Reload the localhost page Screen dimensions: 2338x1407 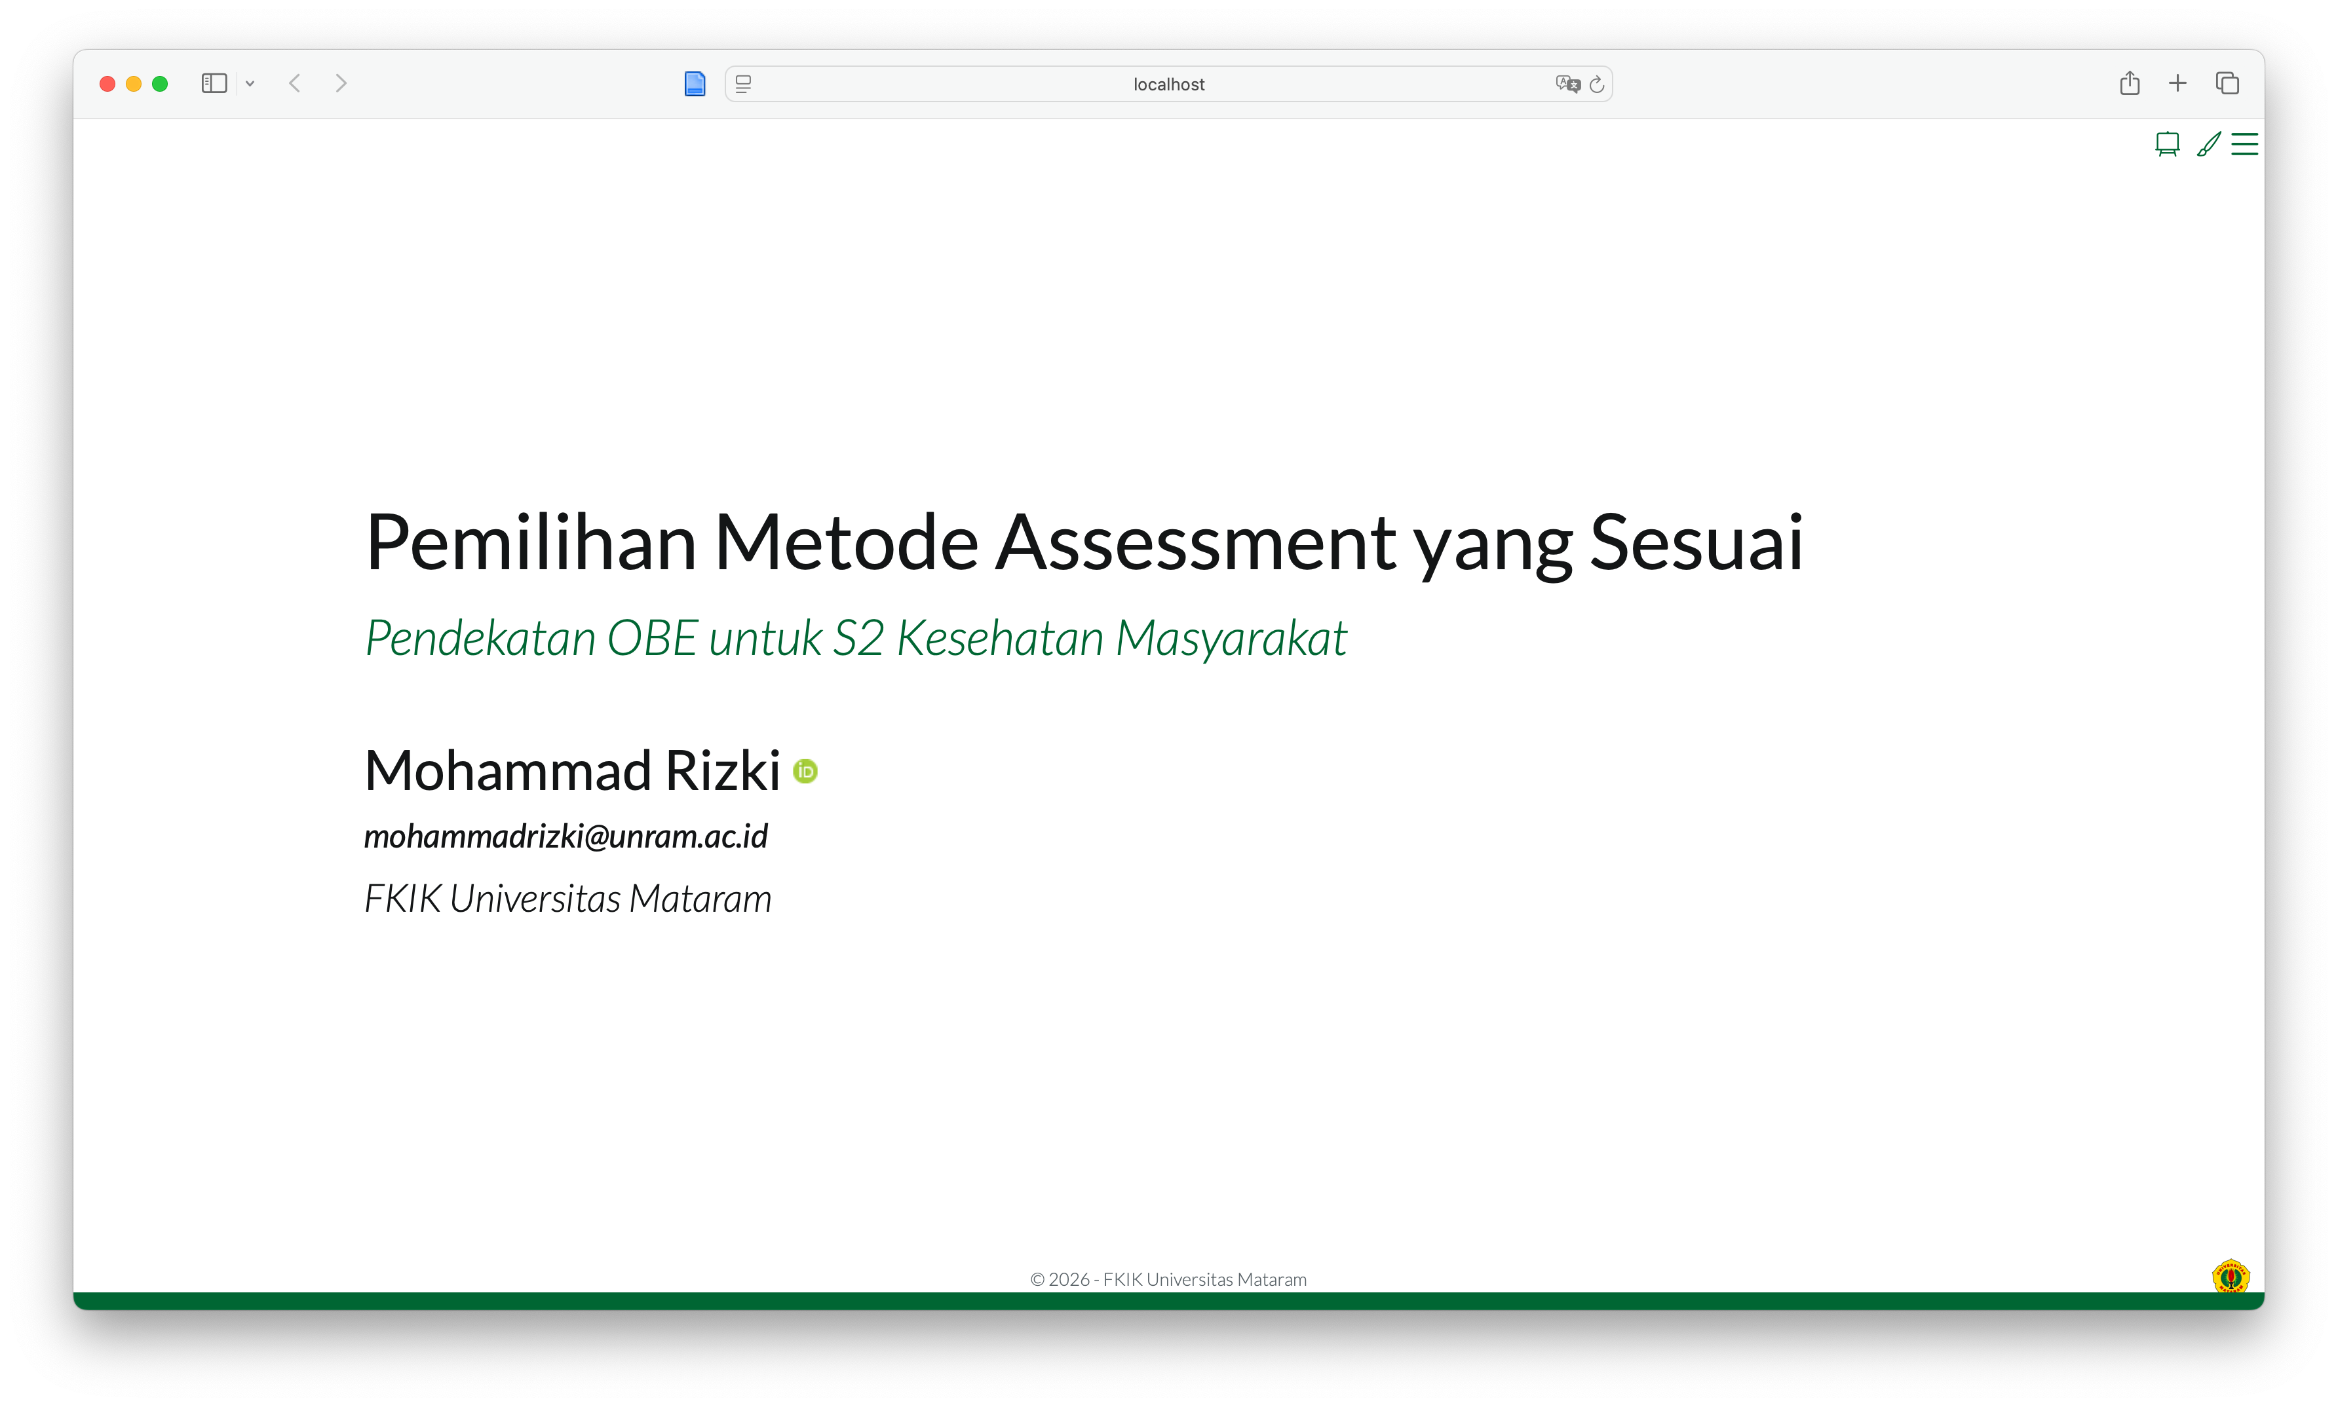coord(1598,84)
